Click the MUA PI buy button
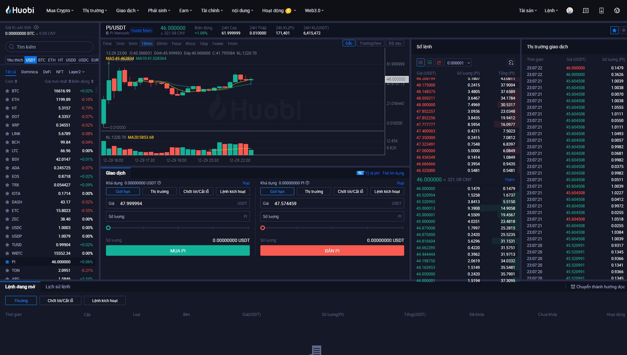This screenshot has height=355, width=627. tap(178, 250)
